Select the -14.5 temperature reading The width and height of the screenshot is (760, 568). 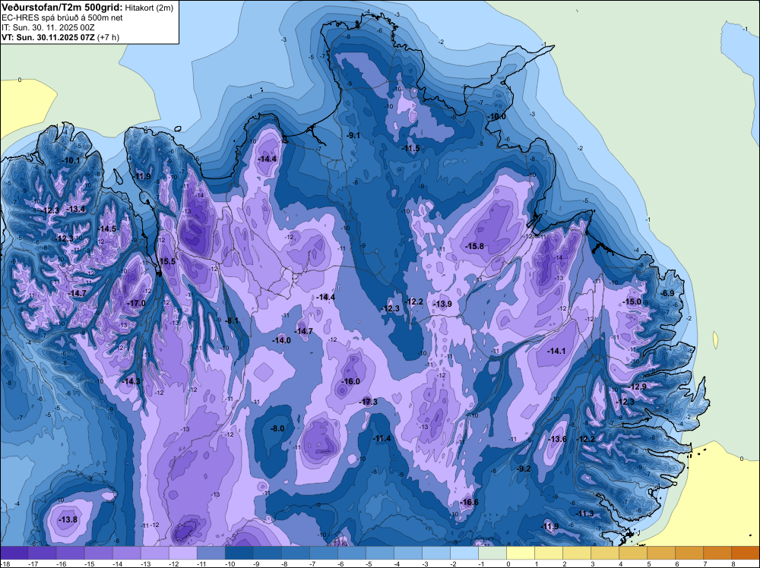coord(108,229)
